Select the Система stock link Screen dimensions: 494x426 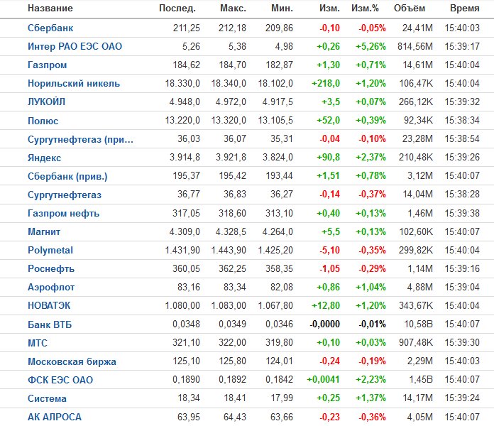[x=47, y=398]
